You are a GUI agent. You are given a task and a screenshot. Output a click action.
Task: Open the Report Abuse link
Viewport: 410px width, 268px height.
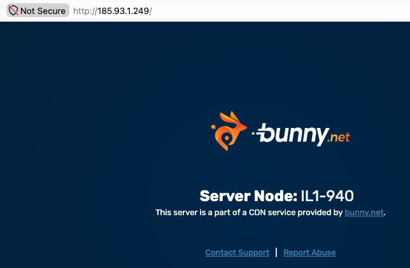(309, 253)
